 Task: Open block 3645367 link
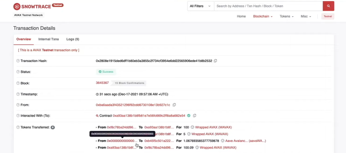click(x=102, y=83)
